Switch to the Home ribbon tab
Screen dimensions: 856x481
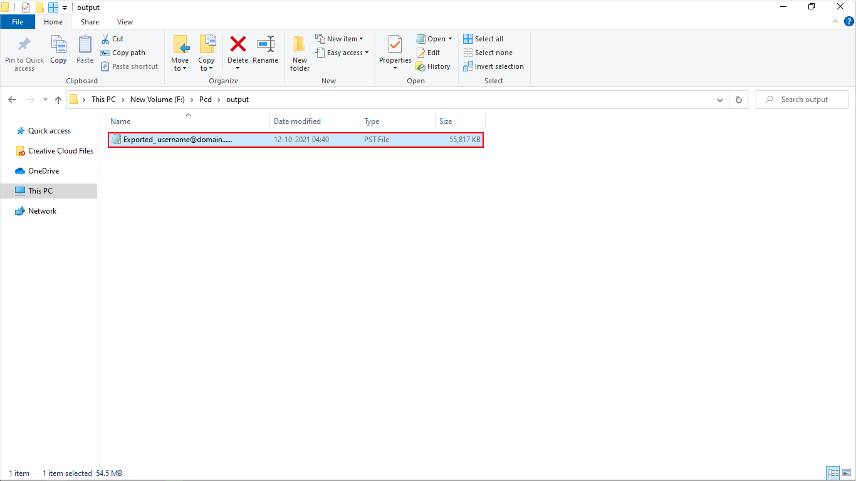click(x=53, y=22)
